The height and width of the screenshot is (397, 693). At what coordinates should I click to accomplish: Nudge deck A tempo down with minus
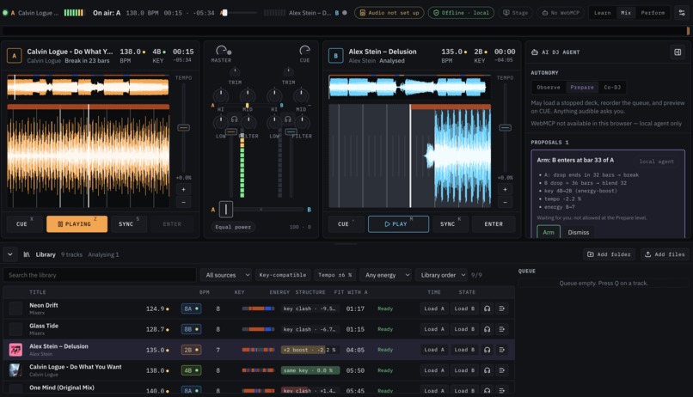click(x=183, y=202)
